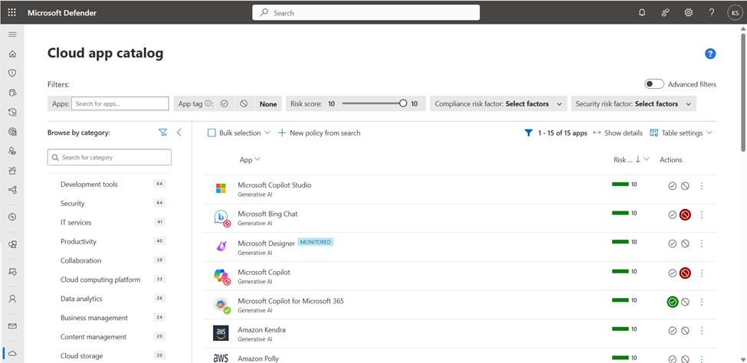Click the blue filter funnel near app count
747x363 pixels.
[528, 133]
